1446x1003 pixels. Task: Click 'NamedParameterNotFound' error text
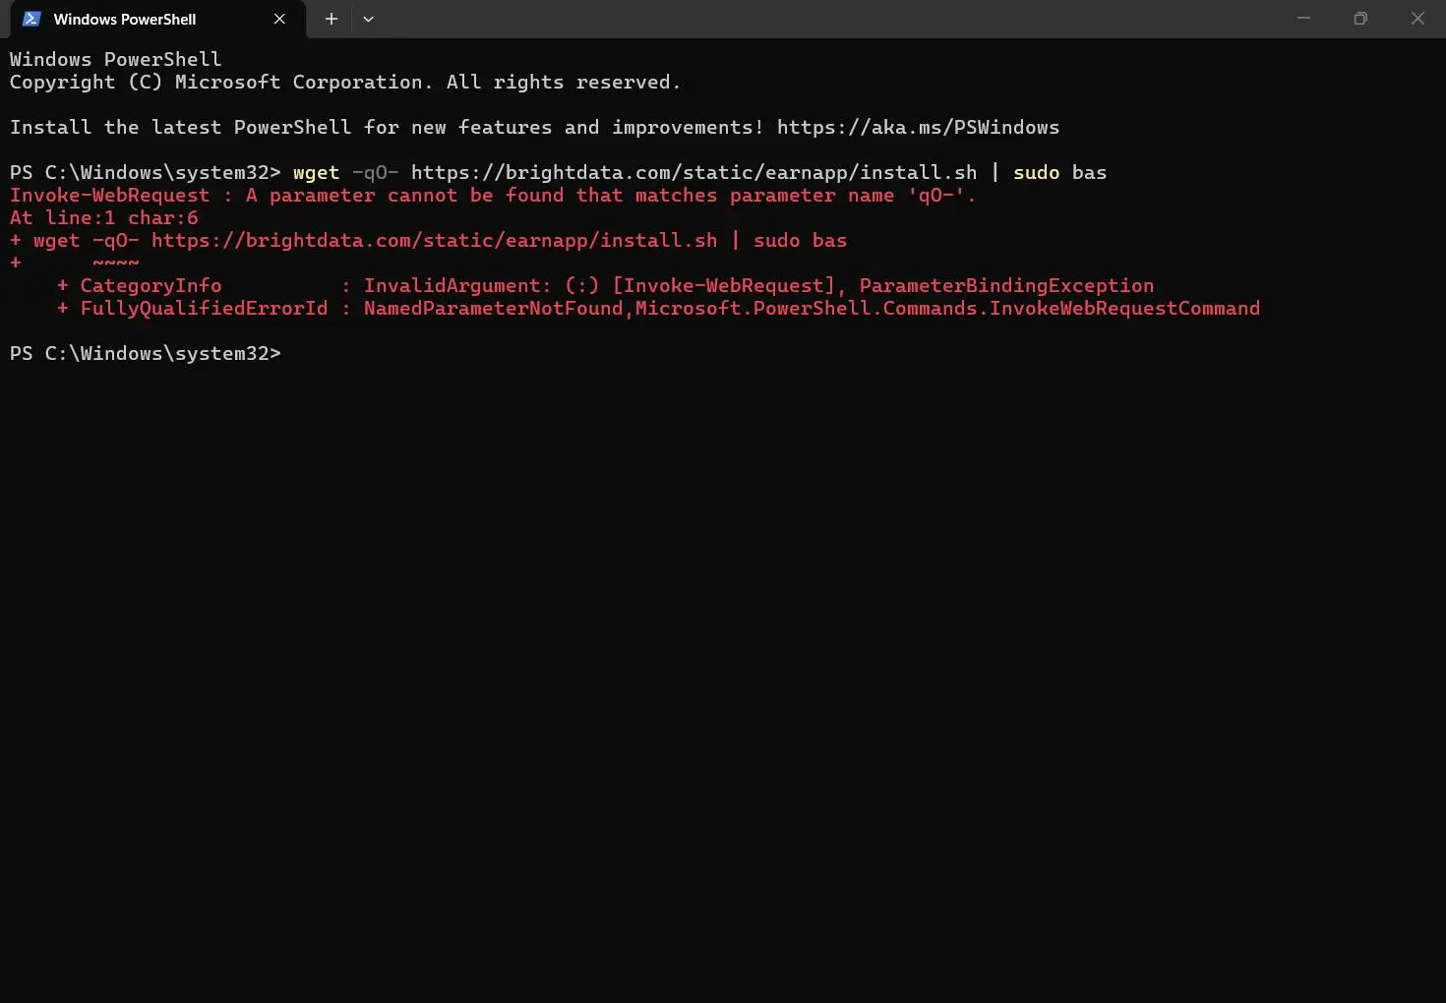[493, 309]
